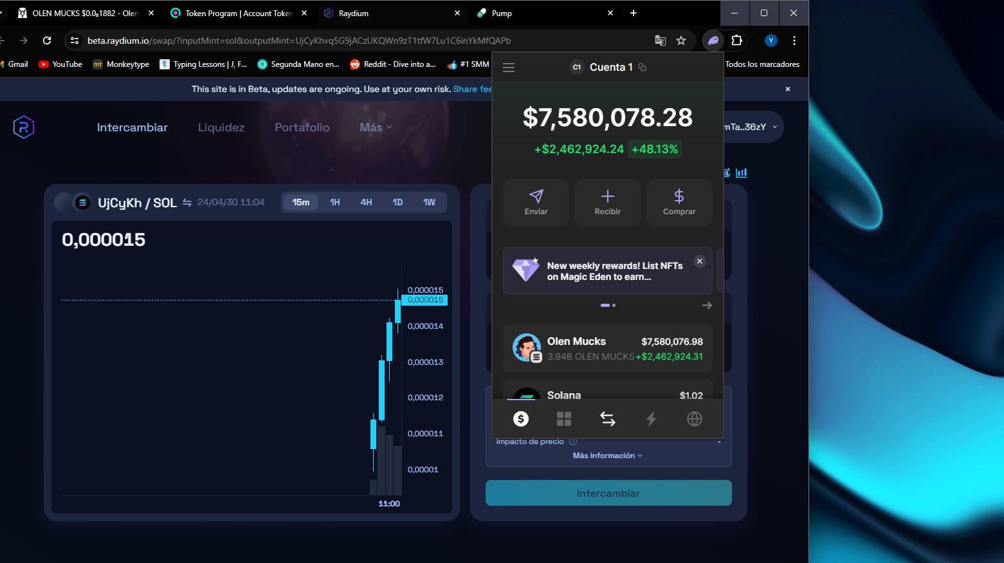Image resolution: width=1004 pixels, height=563 pixels.
Task: Select the 4H chart interval
Action: click(x=366, y=202)
